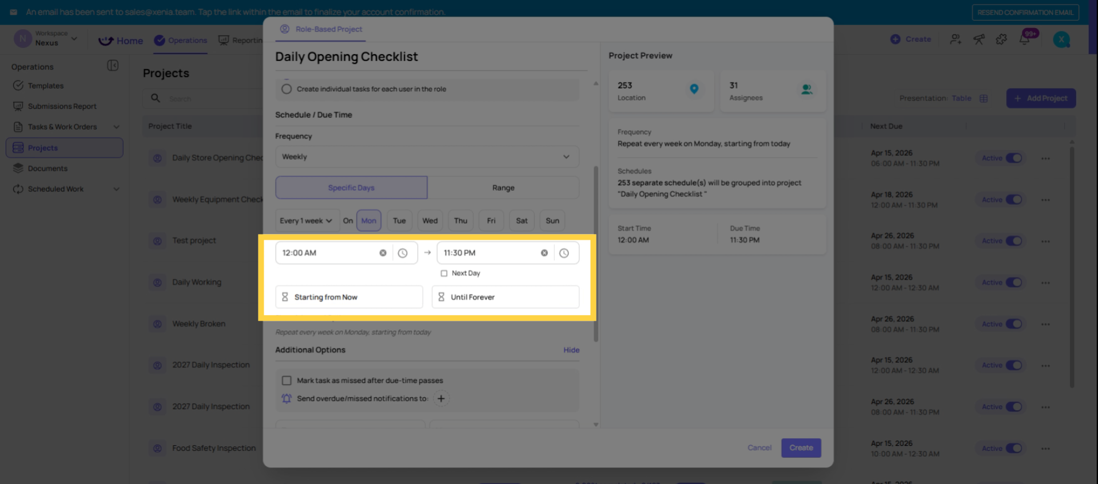Viewport: 1098px width, 484px height.
Task: Hide the Additional Options section
Action: click(x=571, y=350)
